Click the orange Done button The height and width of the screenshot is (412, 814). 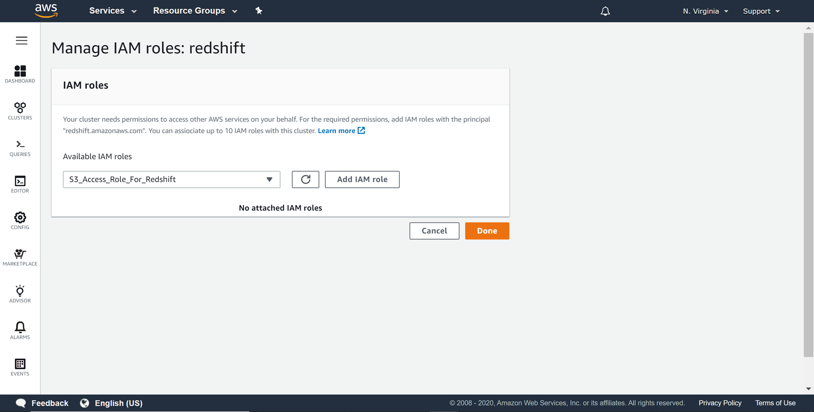pos(487,231)
